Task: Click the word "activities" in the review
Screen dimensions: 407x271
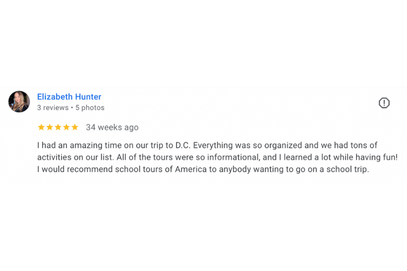Action: [x=55, y=157]
